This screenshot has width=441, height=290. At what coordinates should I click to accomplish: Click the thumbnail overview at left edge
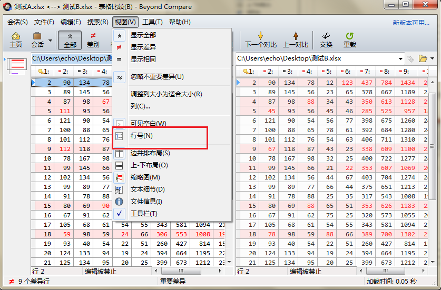click(16, 65)
